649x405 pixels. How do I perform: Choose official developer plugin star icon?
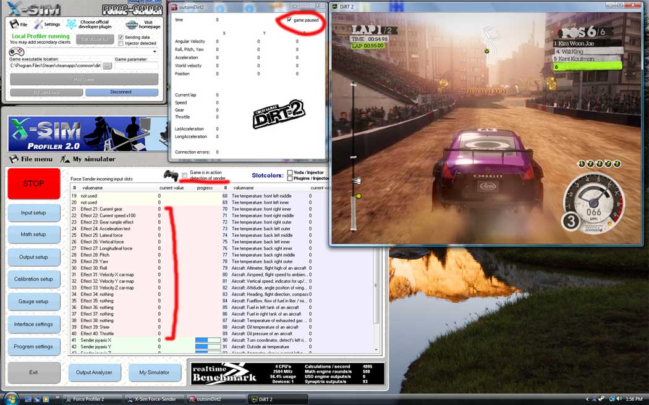pyautogui.click(x=71, y=24)
